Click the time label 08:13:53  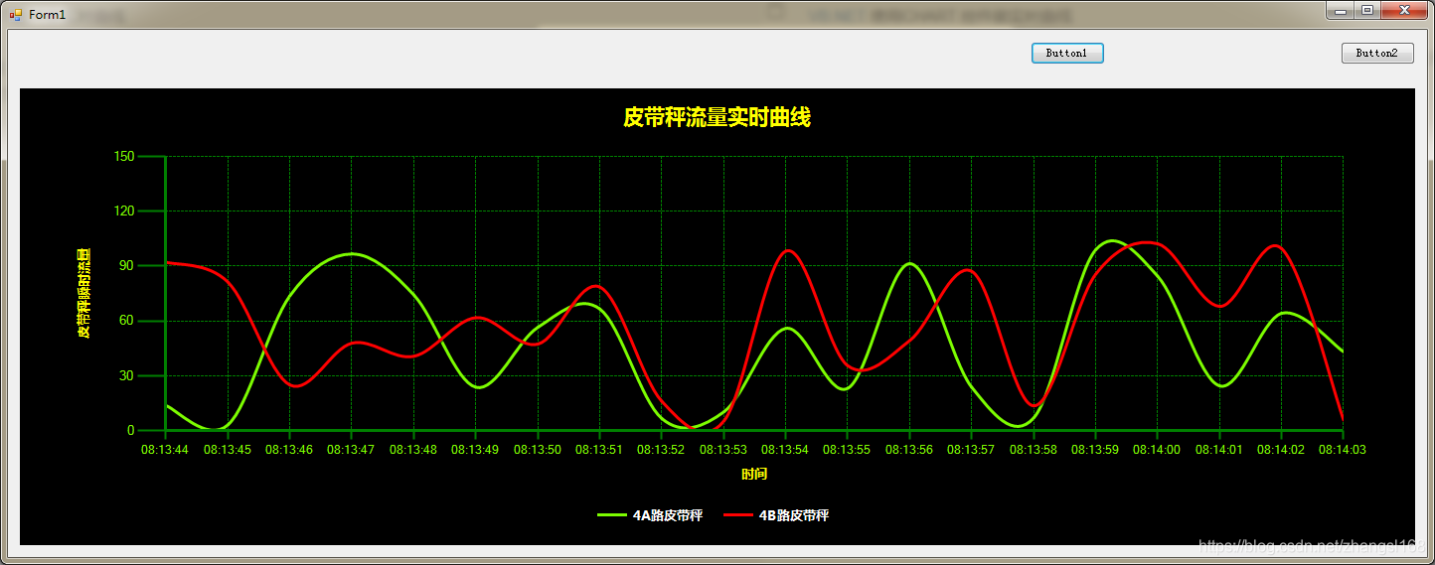coord(723,450)
